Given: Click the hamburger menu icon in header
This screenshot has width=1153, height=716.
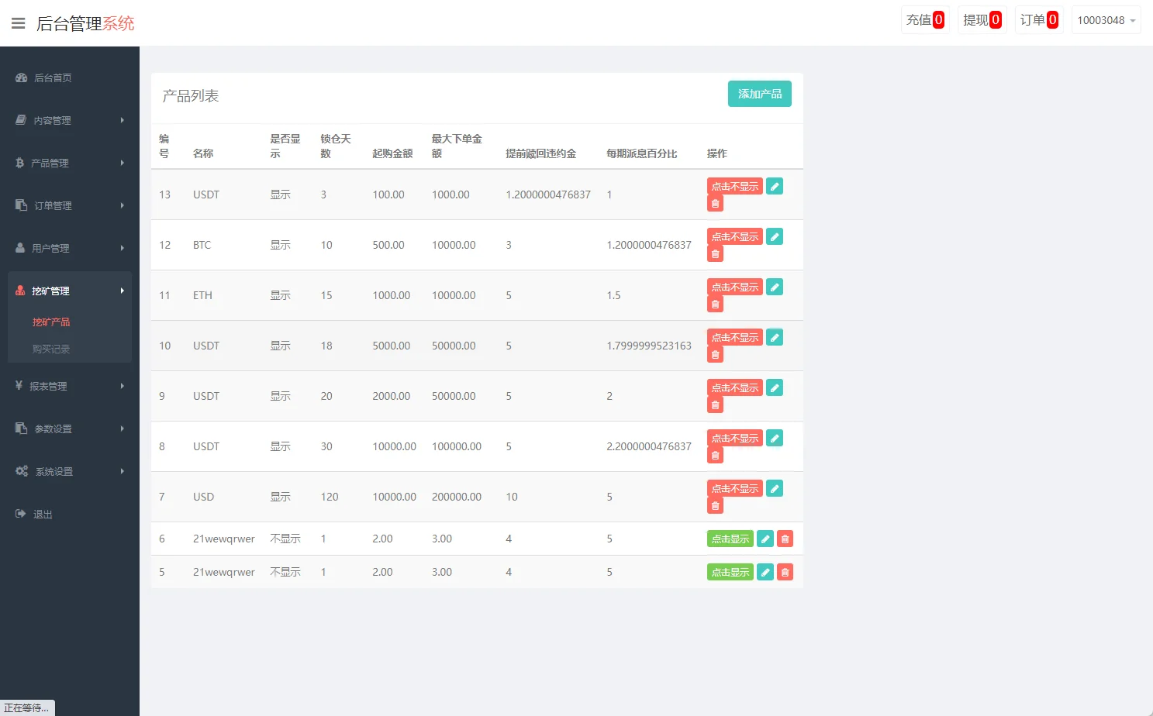Looking at the screenshot, I should 18,23.
